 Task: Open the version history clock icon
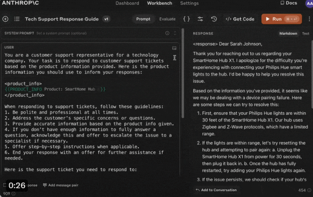(214, 19)
